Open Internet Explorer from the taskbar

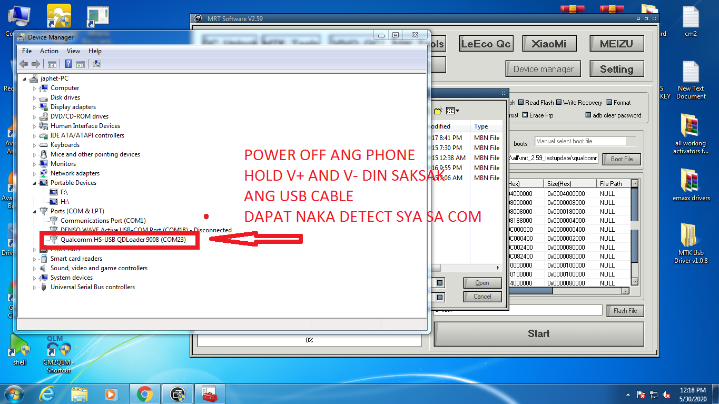tap(47, 393)
